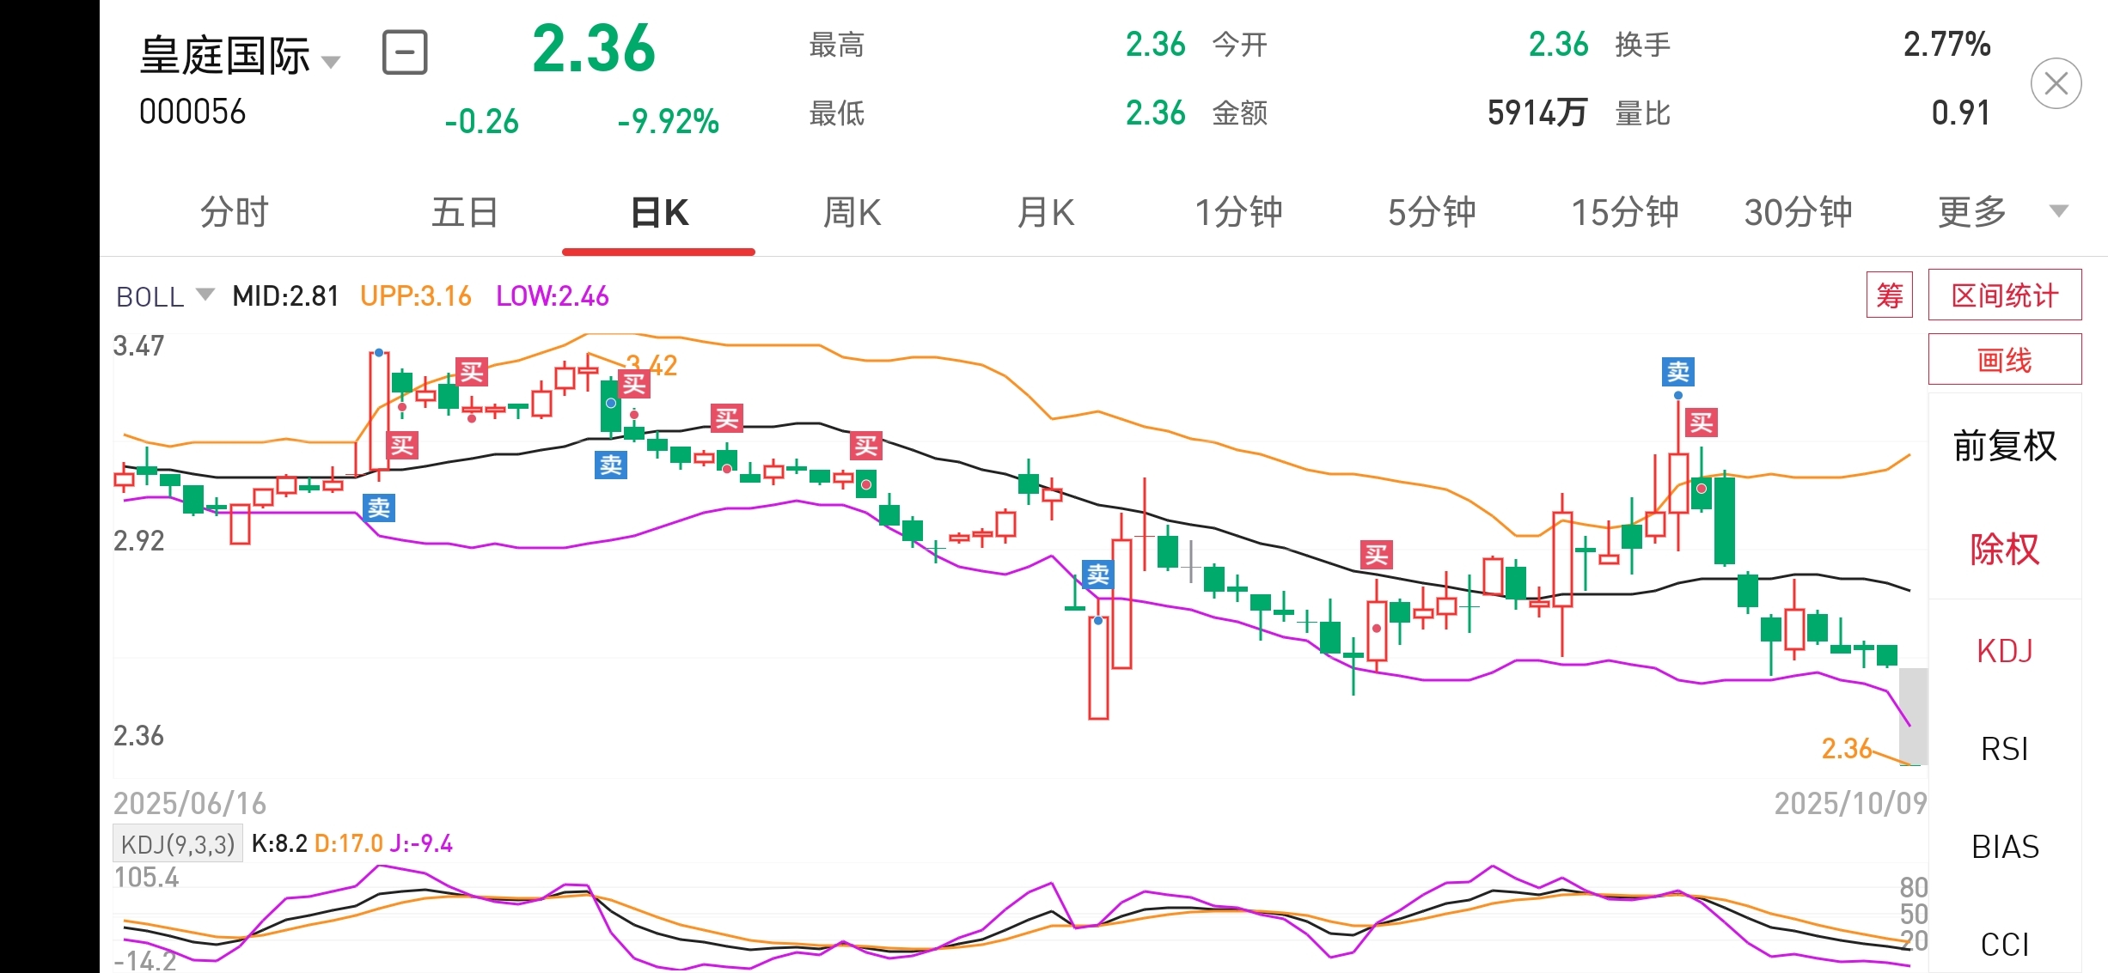Select 除权 price adjustment mode
2108x973 pixels.
pos(2004,549)
